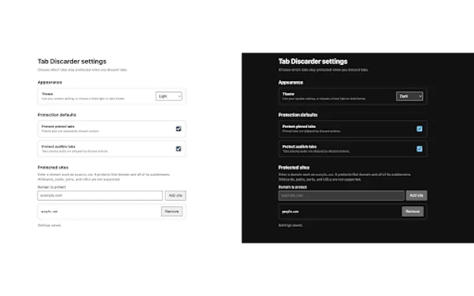This screenshot has width=474, height=296.
Task: Click the Appearance heading in light panel
Action: 50,82
